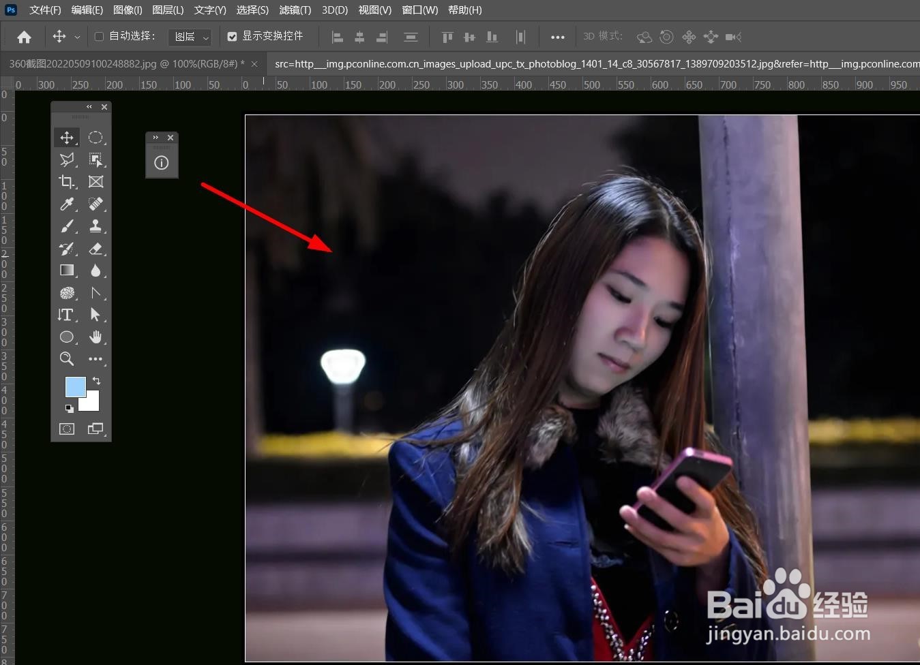The image size is (920, 665).
Task: Open Move tool preset picker dropdown
Action: coord(77,37)
